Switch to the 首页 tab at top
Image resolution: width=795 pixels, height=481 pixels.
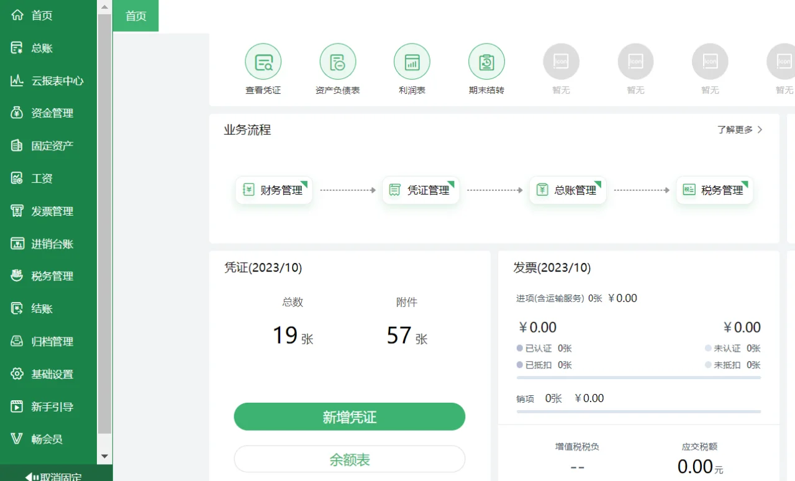tap(135, 16)
